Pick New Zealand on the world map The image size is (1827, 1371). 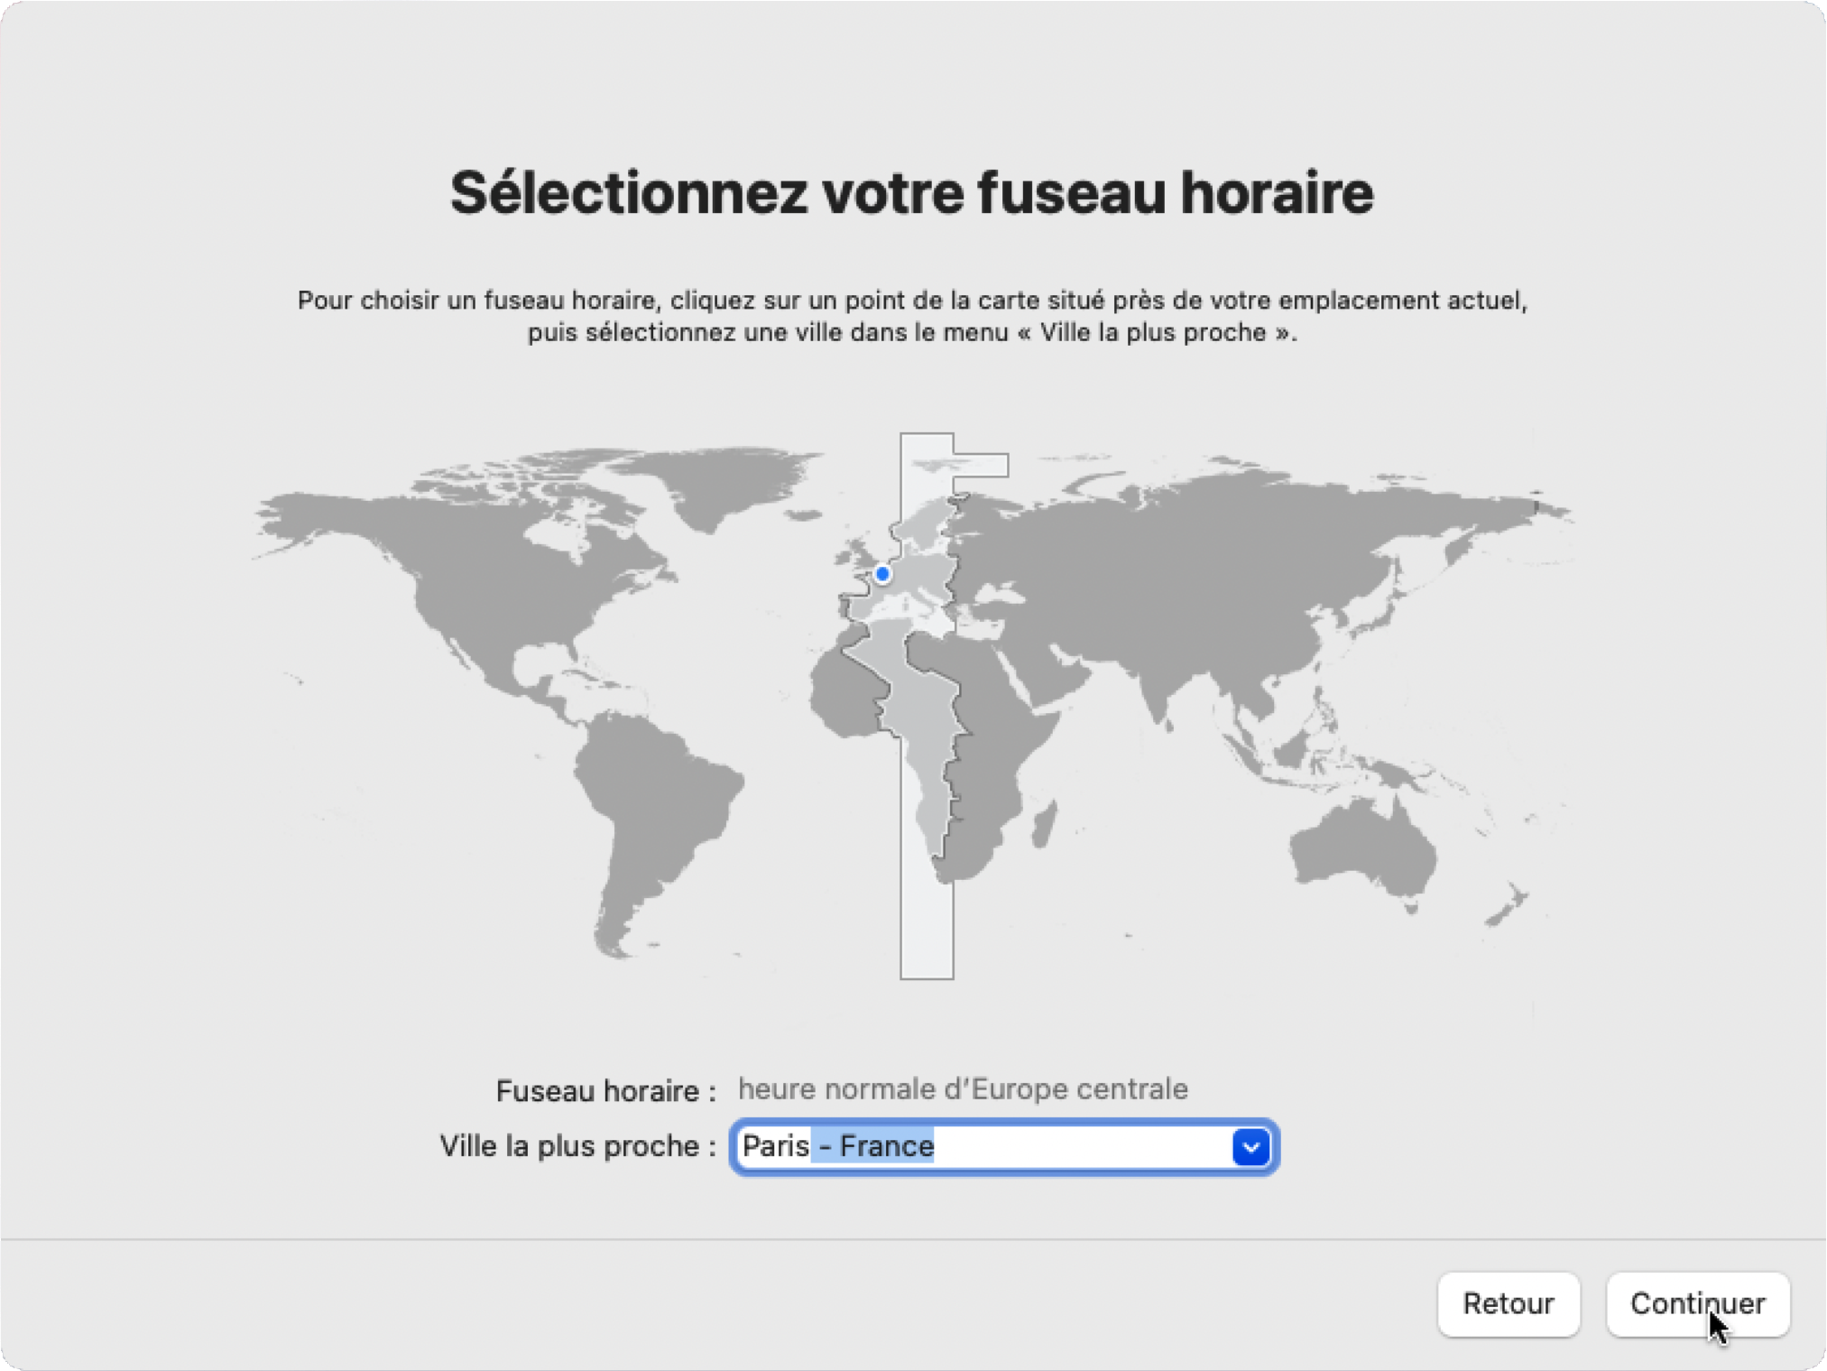(x=1509, y=907)
